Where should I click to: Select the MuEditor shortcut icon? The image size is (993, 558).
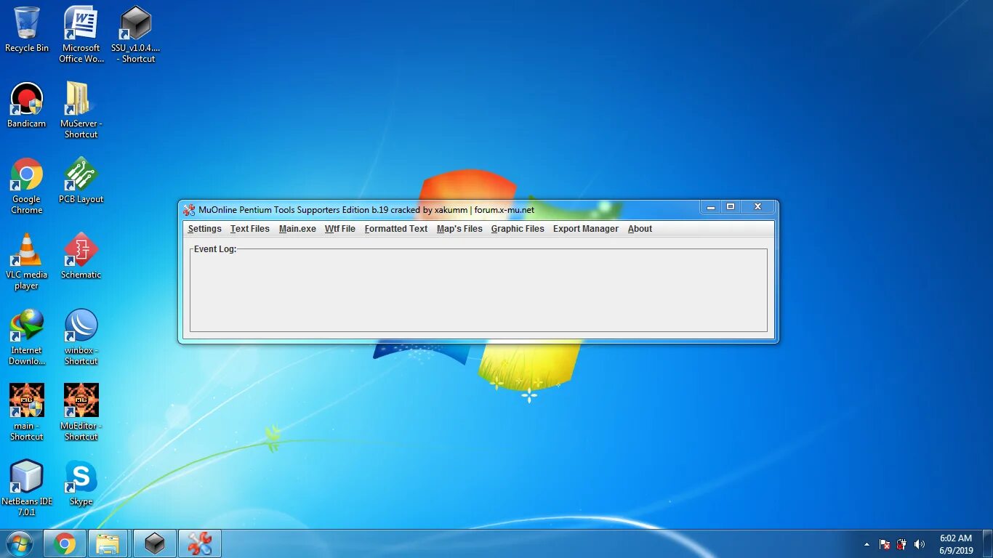81,412
